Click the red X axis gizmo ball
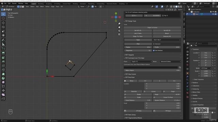Image resolution: width=218 pixels, height=122 pixels. pyautogui.click(x=120, y=17)
